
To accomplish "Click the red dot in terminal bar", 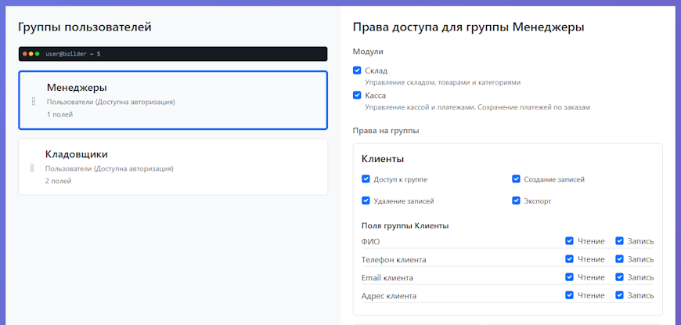I will pyautogui.click(x=25, y=53).
